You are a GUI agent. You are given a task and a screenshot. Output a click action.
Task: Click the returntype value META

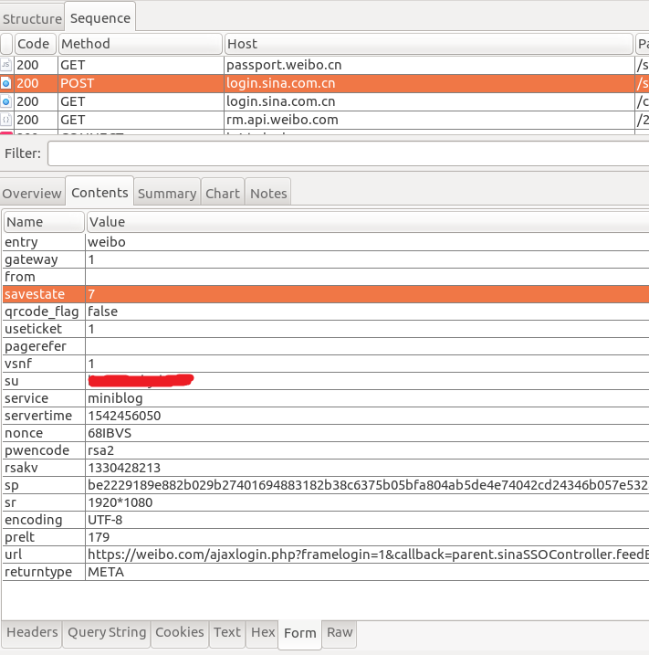click(x=106, y=572)
